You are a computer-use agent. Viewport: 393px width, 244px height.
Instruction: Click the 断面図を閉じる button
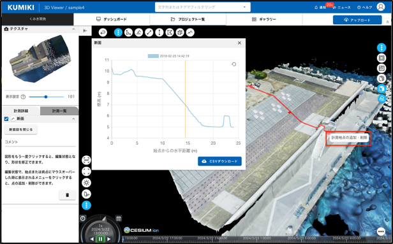(21, 129)
